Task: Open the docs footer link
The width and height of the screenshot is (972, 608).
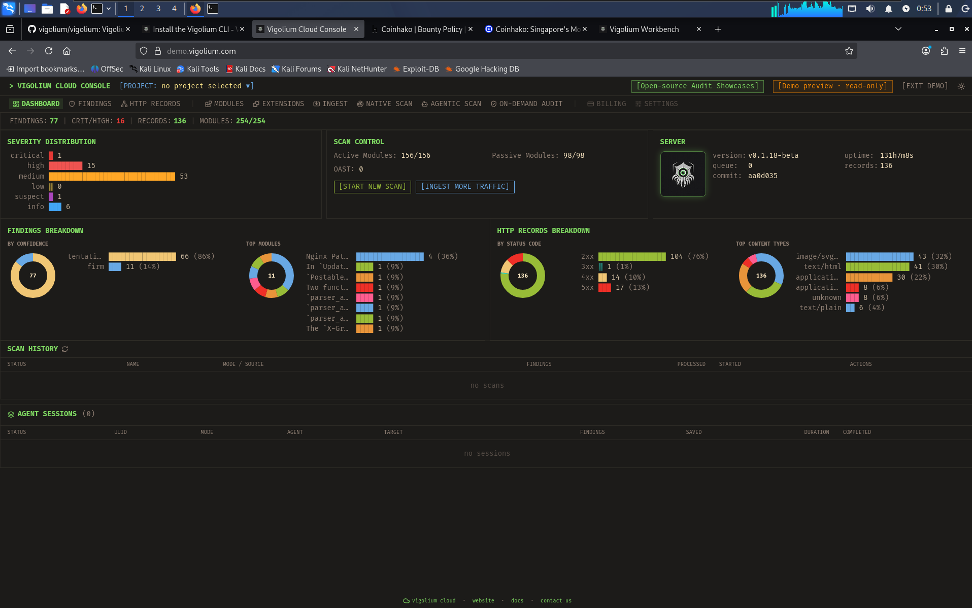Action: pos(517,600)
